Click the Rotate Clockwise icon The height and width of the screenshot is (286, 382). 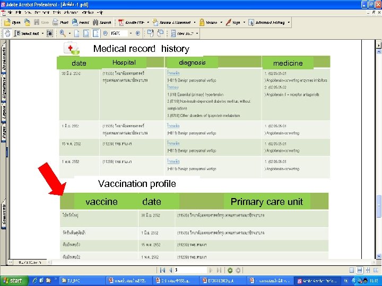pos(151,33)
